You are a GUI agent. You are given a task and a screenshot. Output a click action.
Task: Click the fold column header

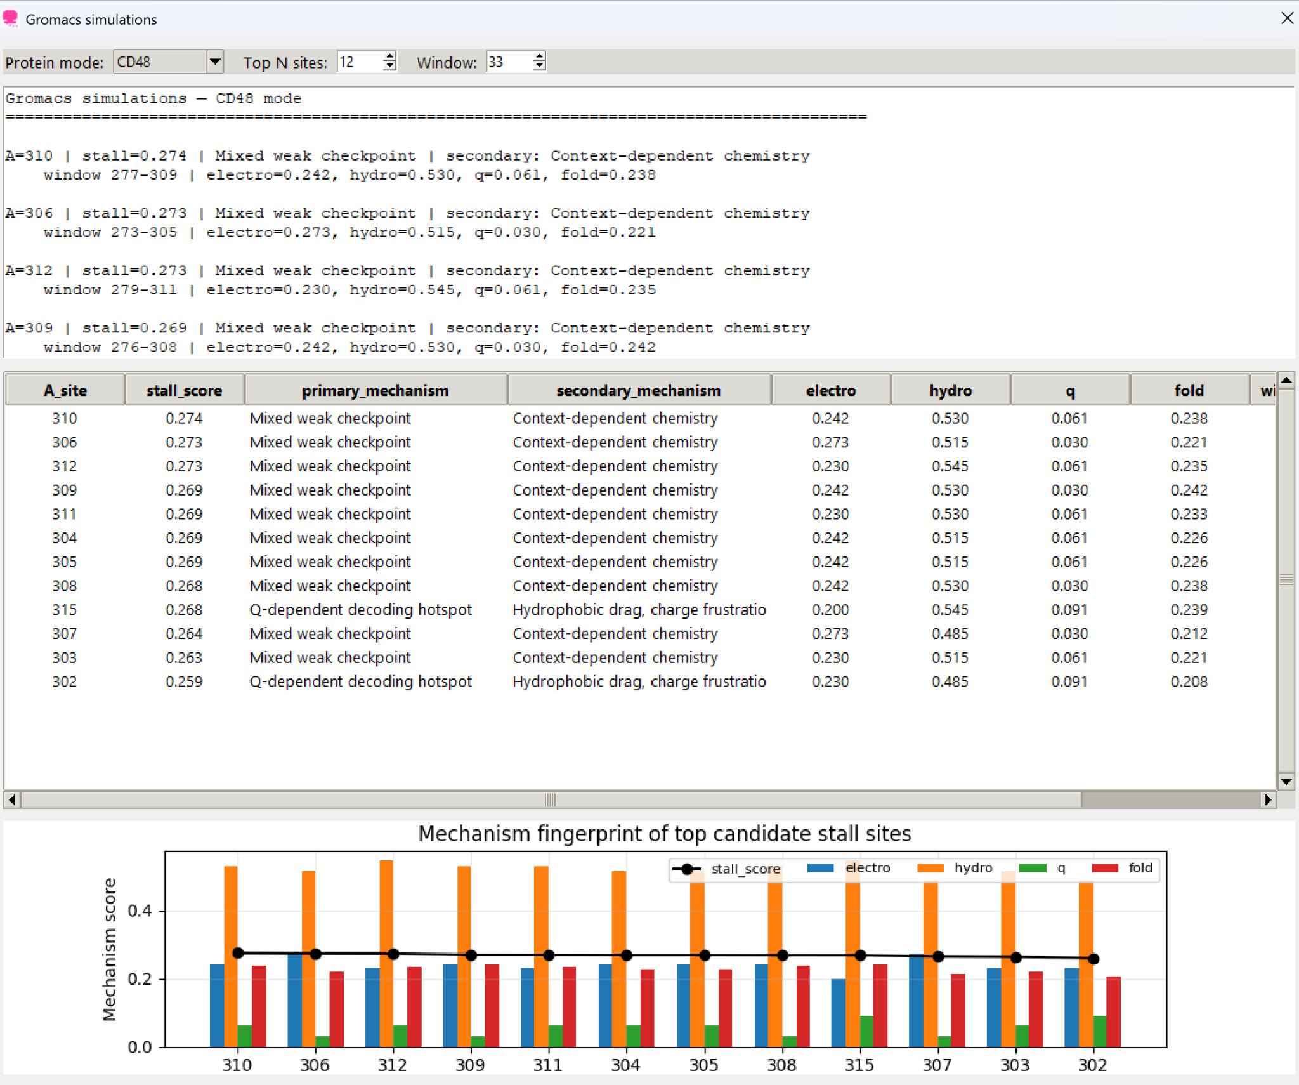[x=1189, y=390]
